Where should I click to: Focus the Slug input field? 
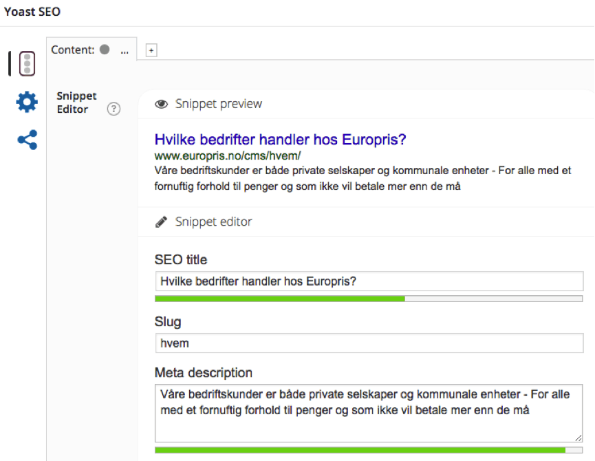coord(369,343)
